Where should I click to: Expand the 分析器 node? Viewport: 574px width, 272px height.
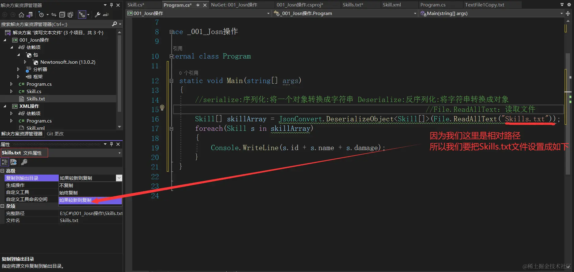click(18, 69)
